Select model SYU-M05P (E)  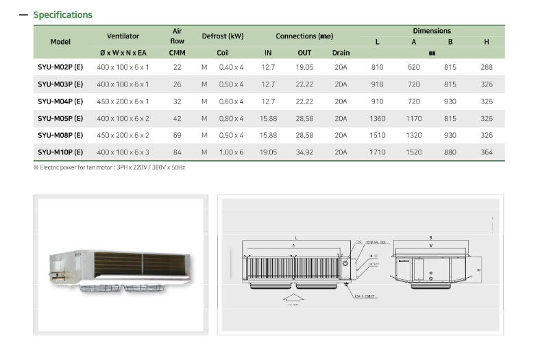pyautogui.click(x=60, y=119)
